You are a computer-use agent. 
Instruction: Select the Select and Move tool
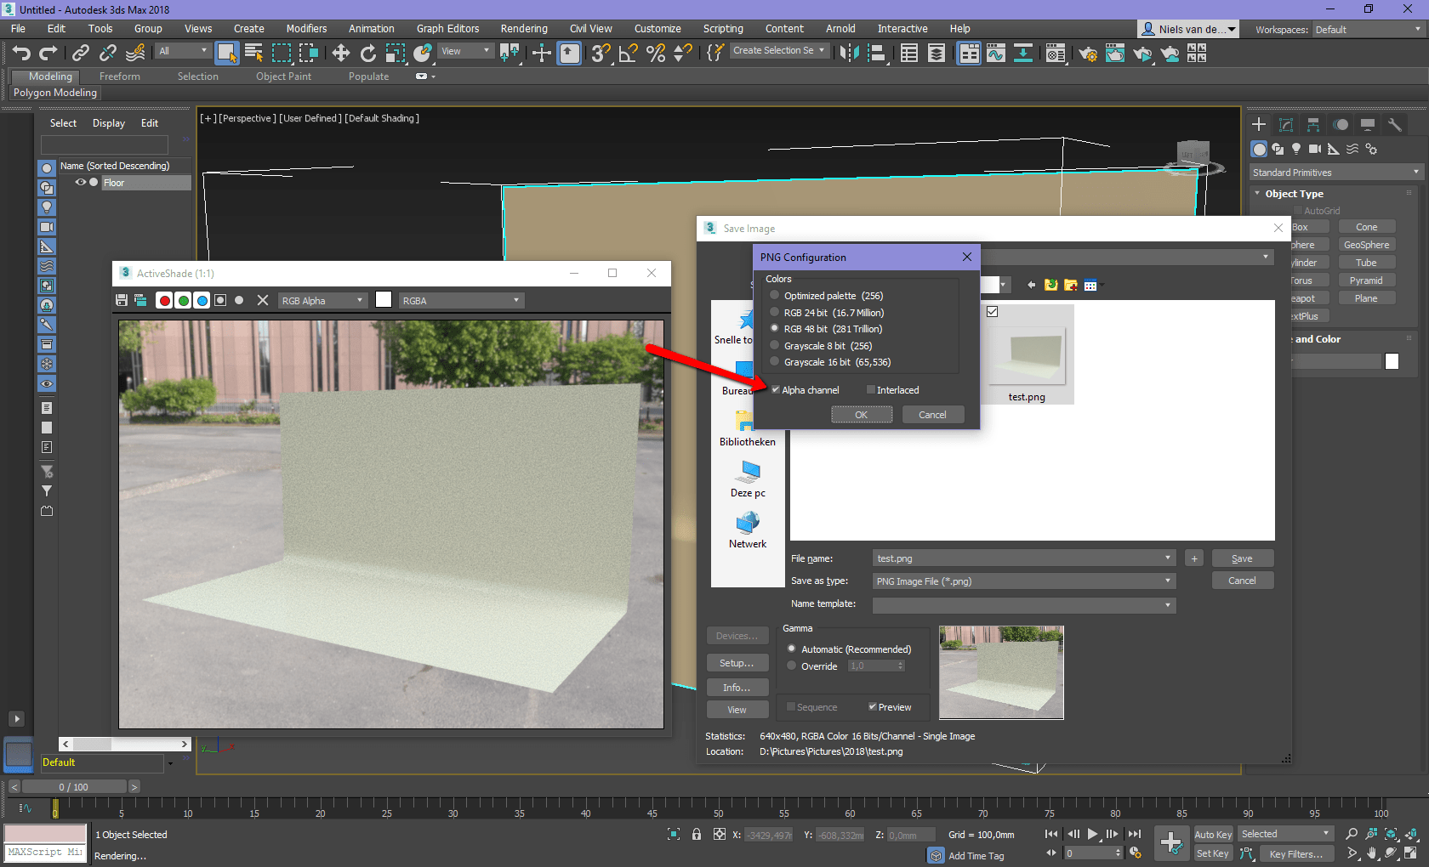[340, 53]
